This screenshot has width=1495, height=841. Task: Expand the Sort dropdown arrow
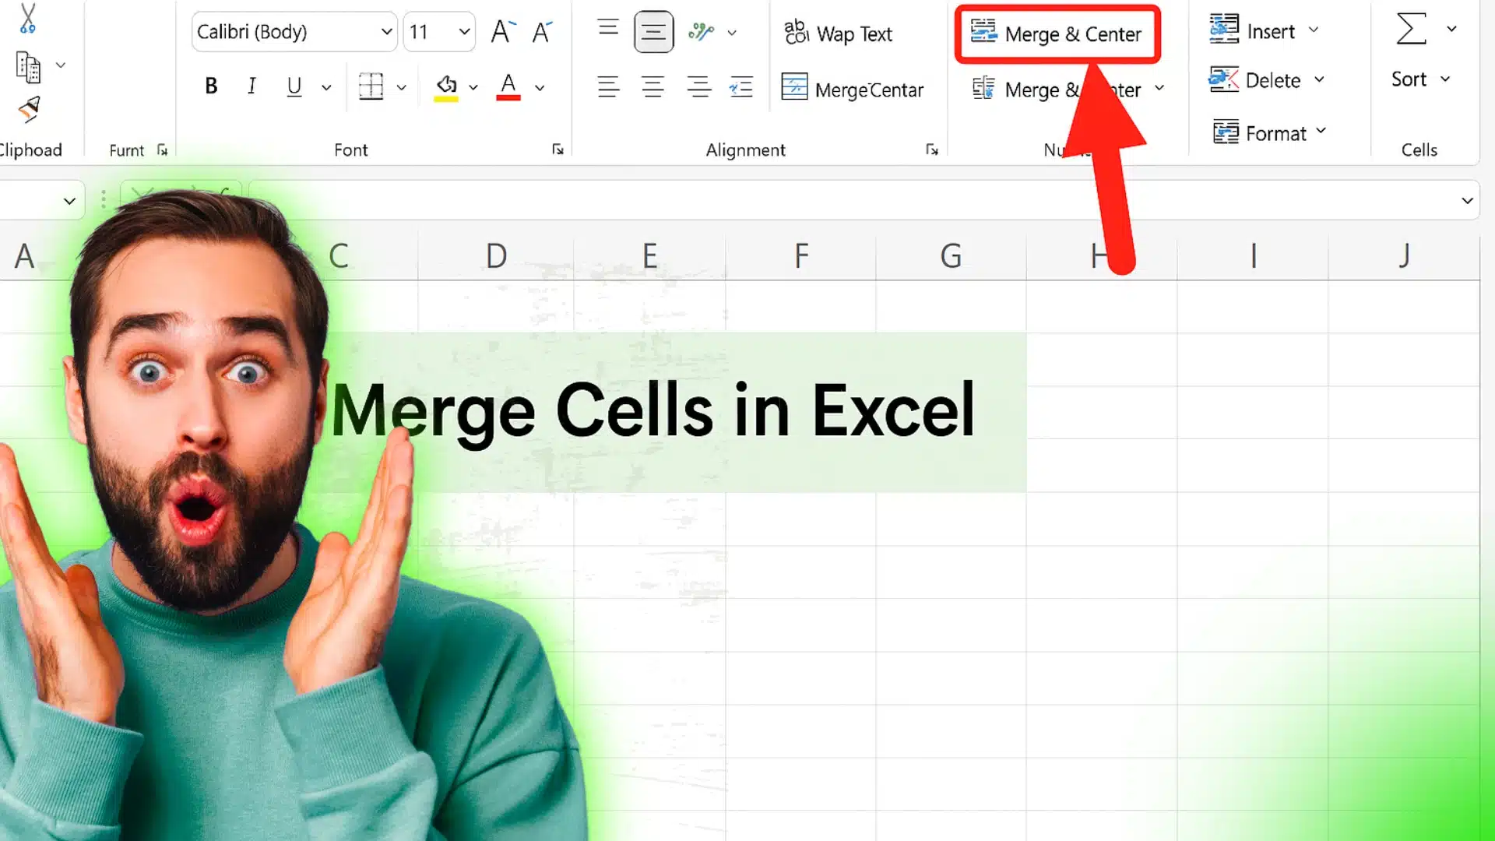tap(1445, 79)
